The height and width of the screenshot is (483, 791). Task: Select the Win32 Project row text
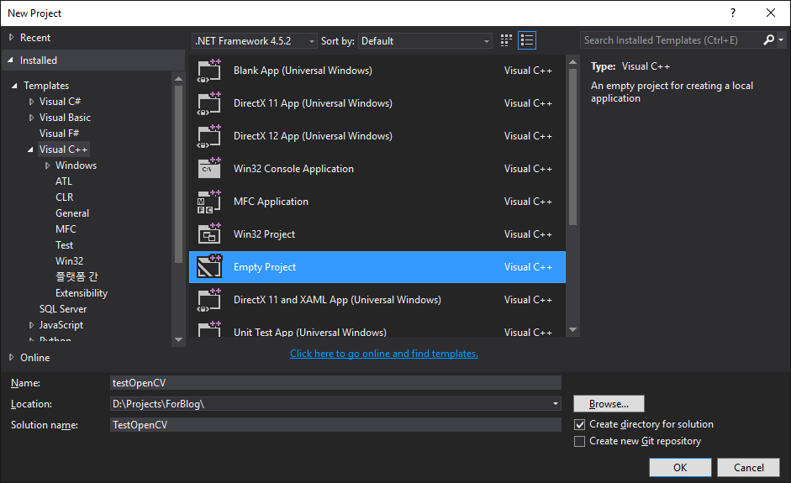[264, 234]
